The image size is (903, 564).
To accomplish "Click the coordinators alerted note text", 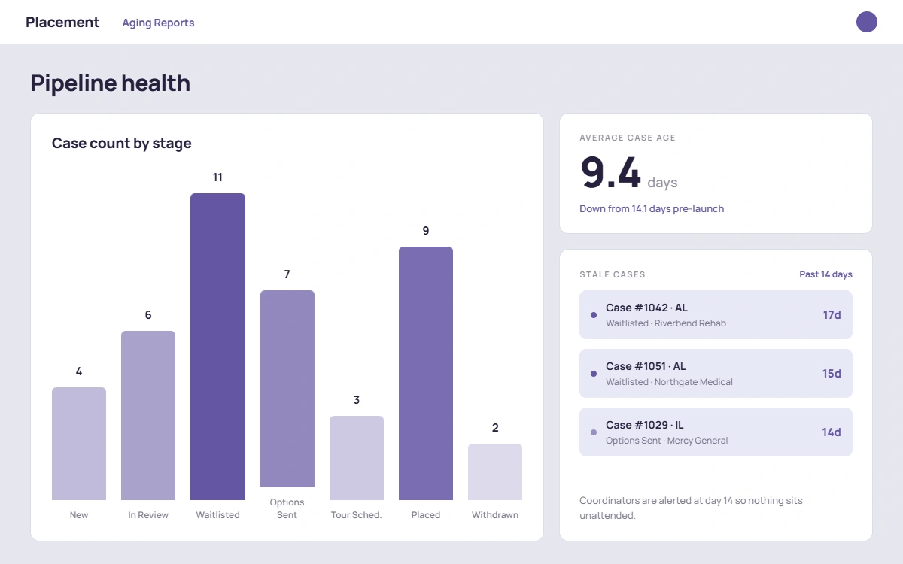I will [691, 508].
